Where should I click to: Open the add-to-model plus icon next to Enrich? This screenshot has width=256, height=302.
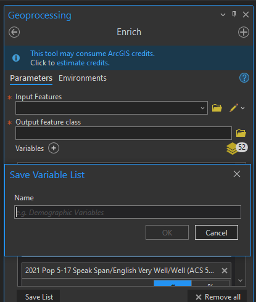(244, 32)
